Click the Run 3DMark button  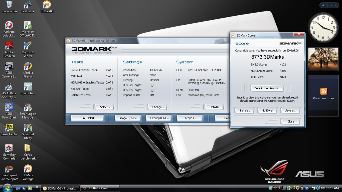click(87, 118)
